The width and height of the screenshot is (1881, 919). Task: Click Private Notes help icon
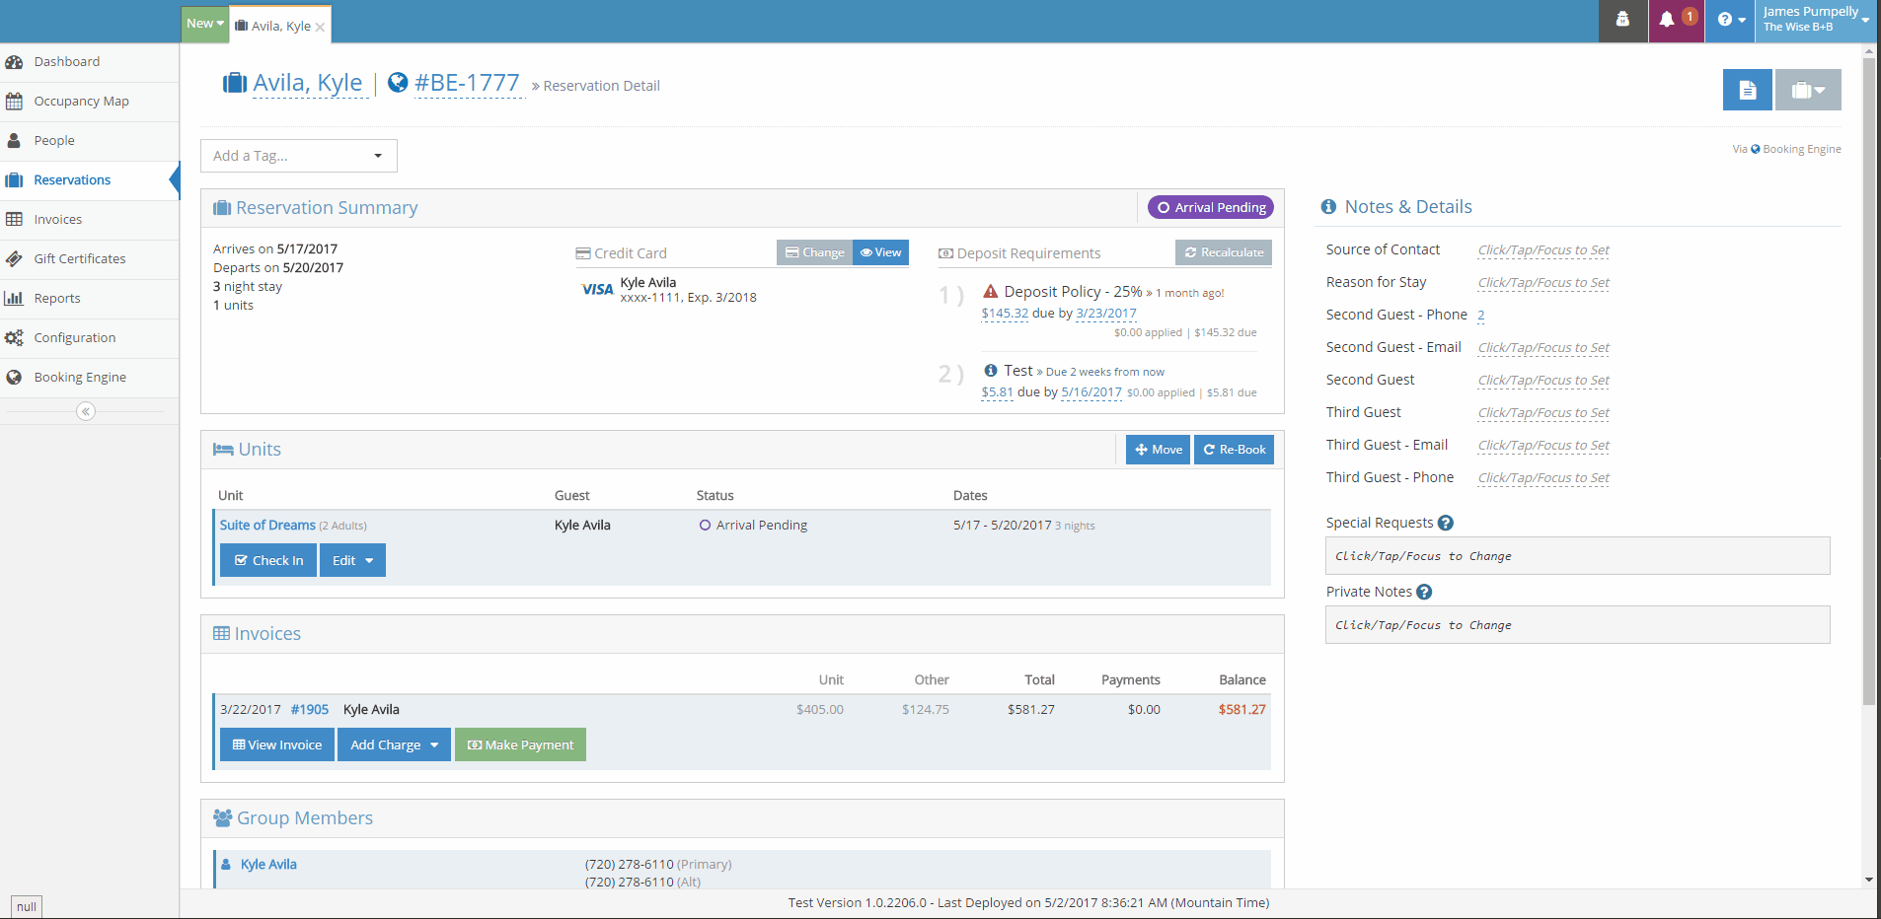(x=1423, y=592)
